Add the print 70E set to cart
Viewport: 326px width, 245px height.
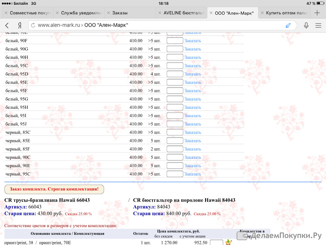pyautogui.click(x=228, y=242)
